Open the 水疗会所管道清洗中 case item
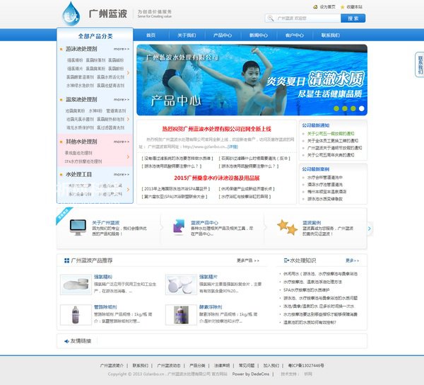The height and width of the screenshot is (385, 424). (x=325, y=178)
